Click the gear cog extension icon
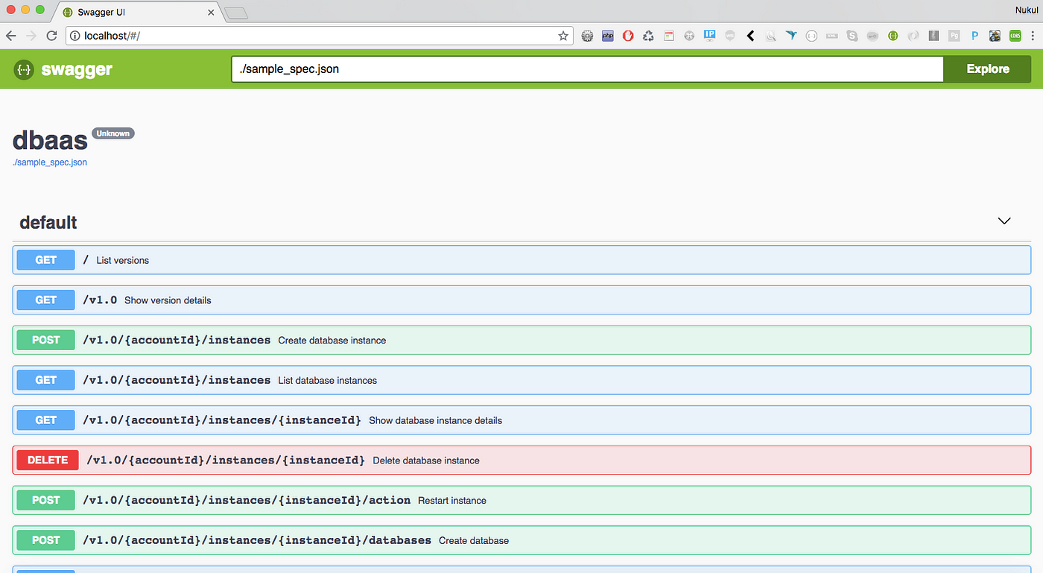The height and width of the screenshot is (573, 1043). click(587, 36)
